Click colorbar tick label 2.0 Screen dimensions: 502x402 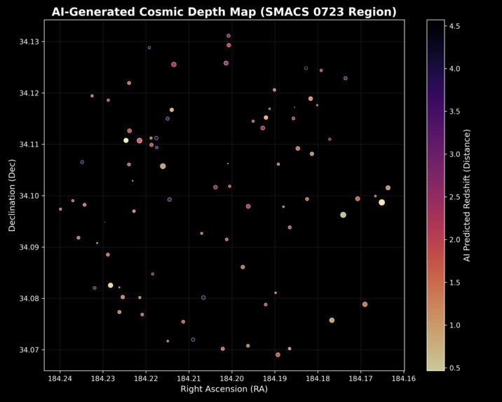[454, 240]
